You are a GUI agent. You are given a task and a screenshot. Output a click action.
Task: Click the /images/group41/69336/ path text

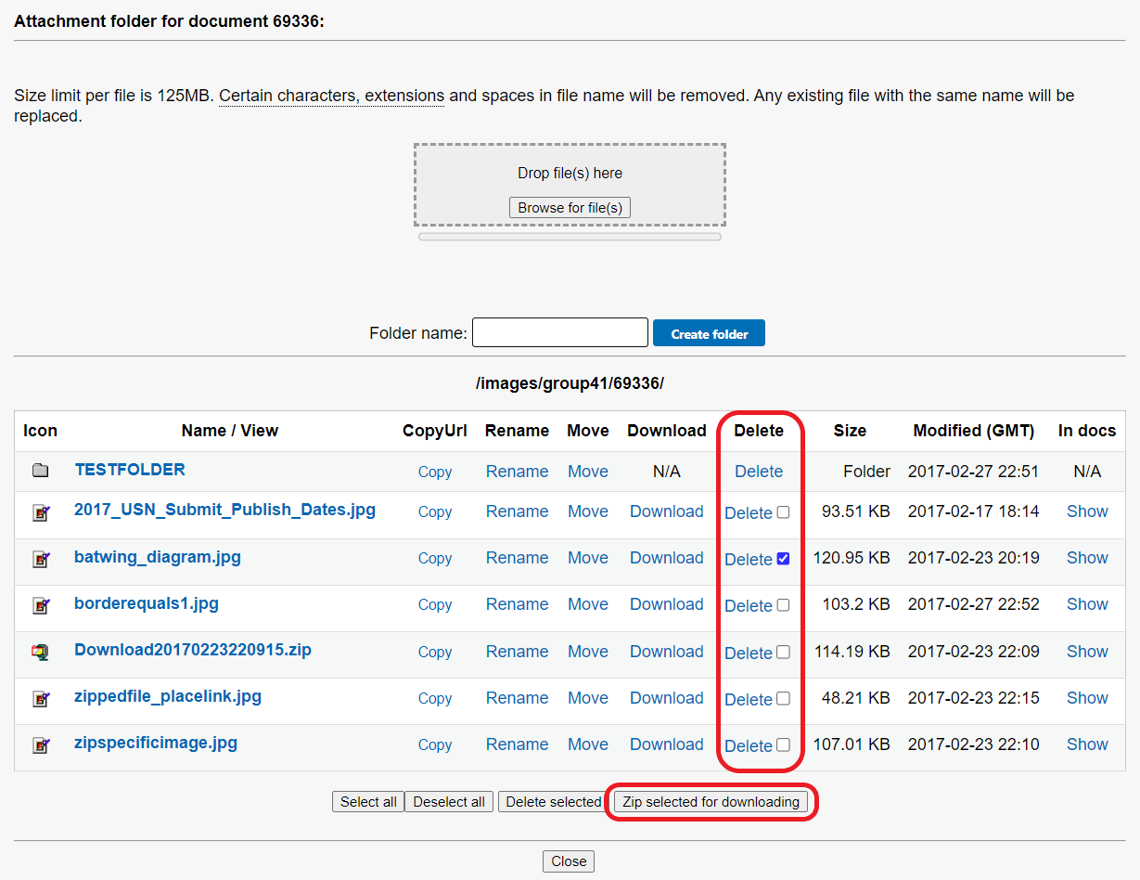click(x=570, y=383)
